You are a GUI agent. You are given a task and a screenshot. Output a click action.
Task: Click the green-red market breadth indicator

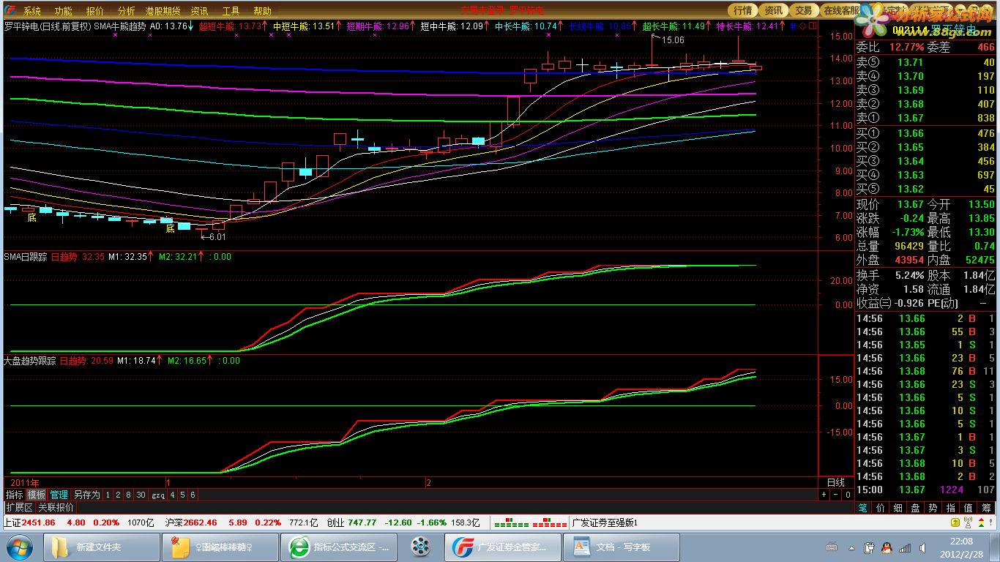click(531, 523)
